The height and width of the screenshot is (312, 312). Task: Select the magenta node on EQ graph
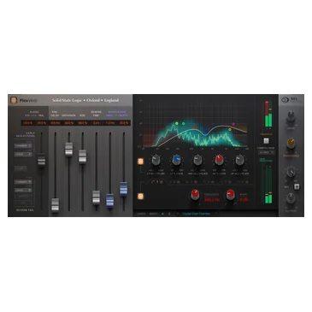[x=233, y=124]
